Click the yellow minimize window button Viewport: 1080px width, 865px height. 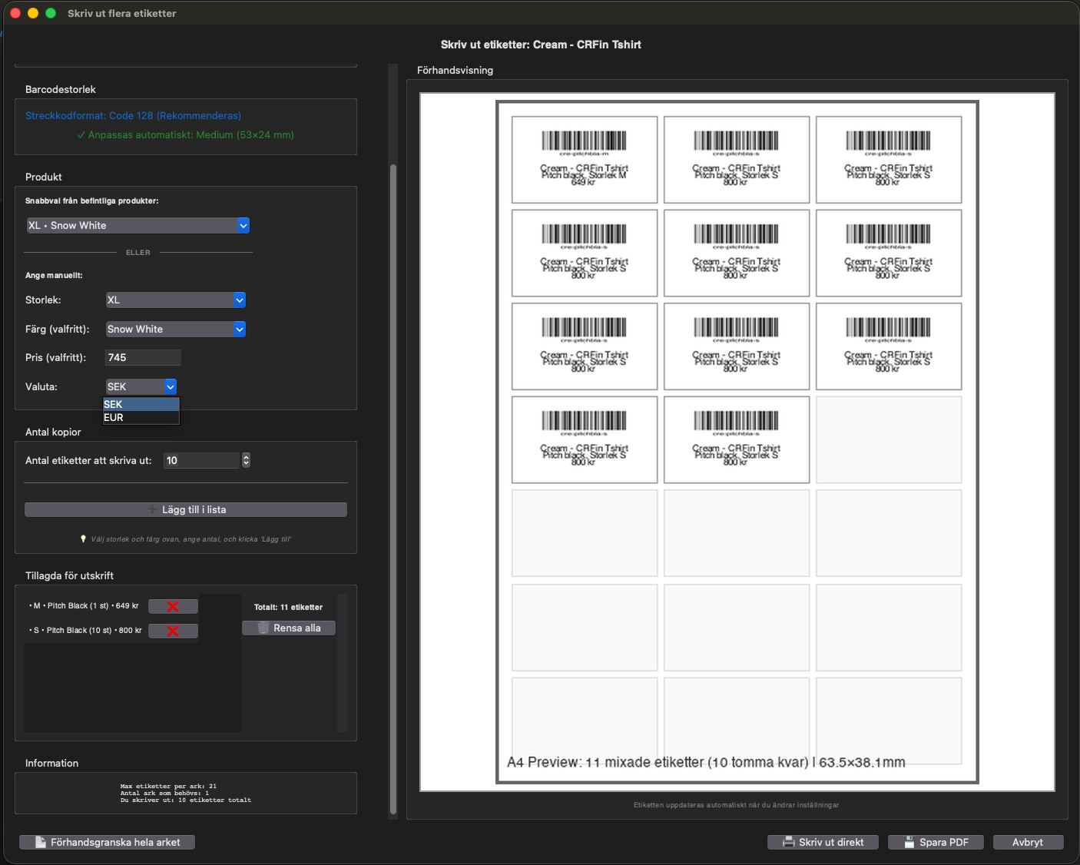pos(33,13)
